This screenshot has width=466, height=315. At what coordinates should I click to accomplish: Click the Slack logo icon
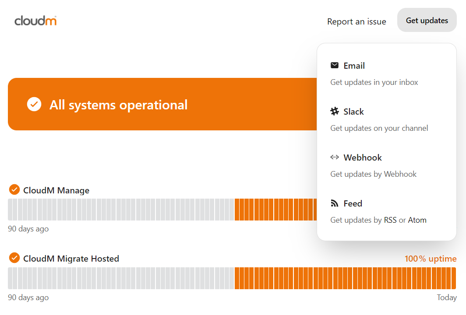[x=334, y=111]
